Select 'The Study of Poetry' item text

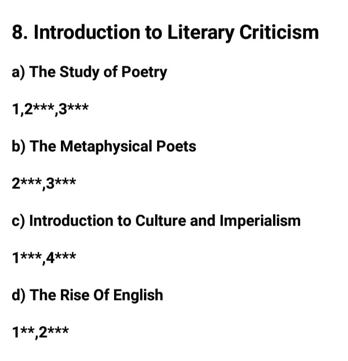coord(98,72)
